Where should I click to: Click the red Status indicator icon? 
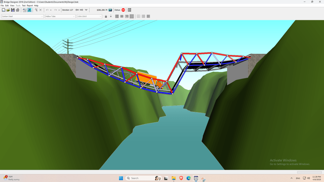point(123,10)
